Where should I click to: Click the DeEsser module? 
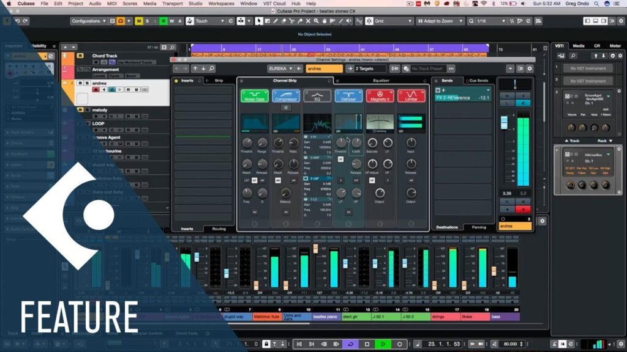click(x=348, y=95)
